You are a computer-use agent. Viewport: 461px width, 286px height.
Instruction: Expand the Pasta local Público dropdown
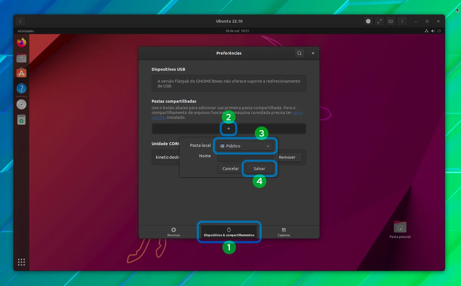[245, 146]
